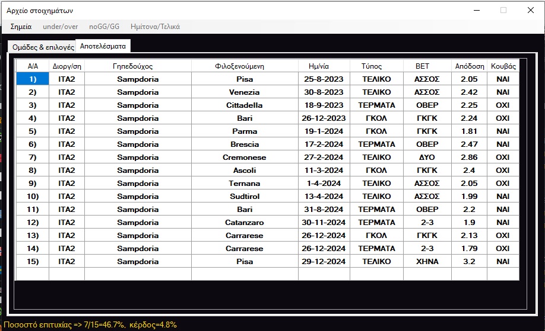
Task: Click the Γηπεδούχος column header
Action: coord(137,66)
